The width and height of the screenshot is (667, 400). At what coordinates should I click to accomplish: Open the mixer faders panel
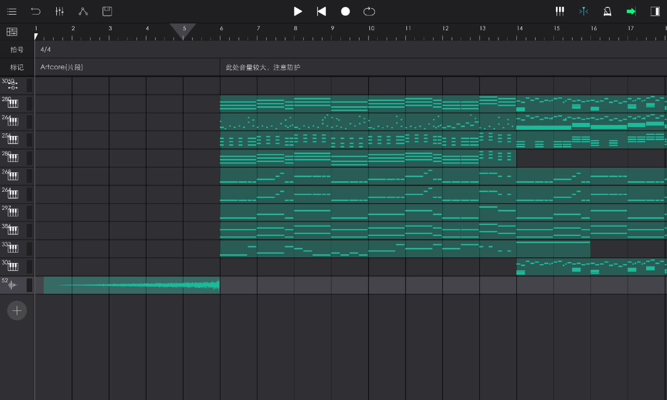click(x=59, y=11)
